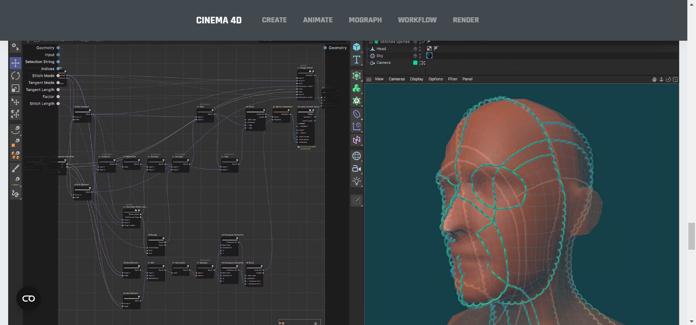
Task: Toggle visibility dots for the Head object
Action: coord(420,48)
